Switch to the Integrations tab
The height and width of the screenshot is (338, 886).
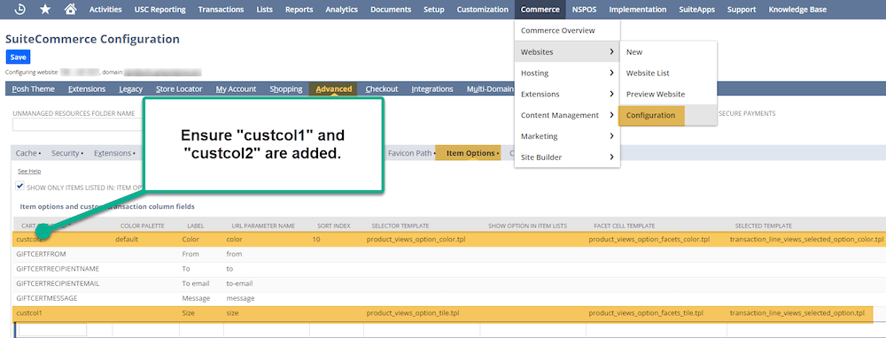pos(432,88)
